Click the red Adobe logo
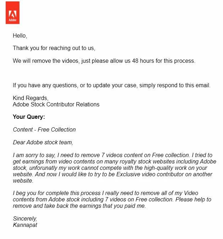This screenshot has width=223, height=239. [x=12, y=13]
